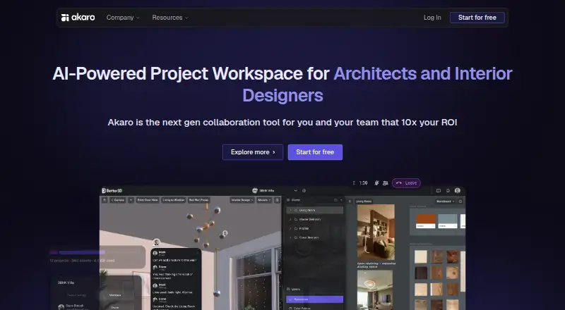
Task: Select the Living Room scene row
Action: [x=314, y=210]
